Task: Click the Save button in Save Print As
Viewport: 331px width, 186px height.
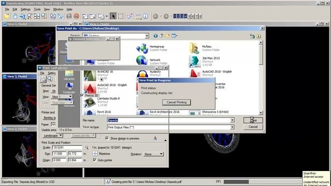Action: pos(253,120)
